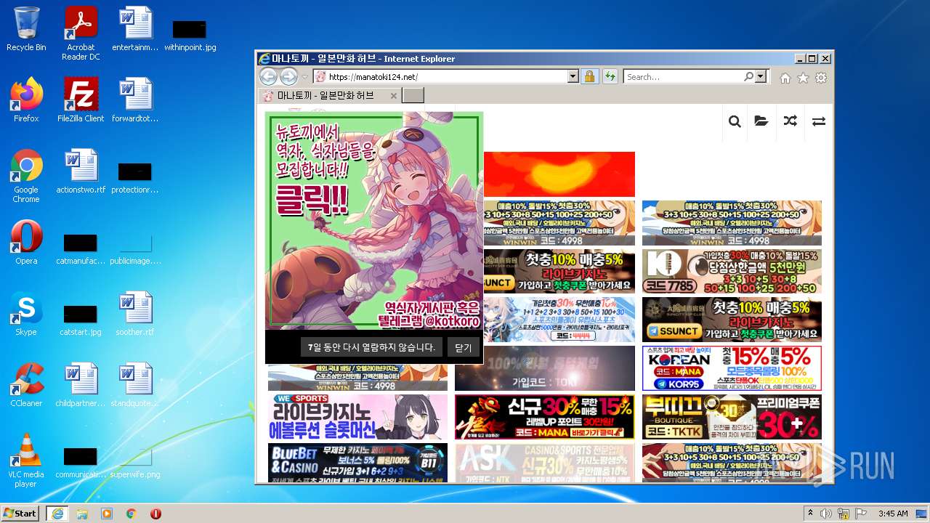Image resolution: width=930 pixels, height=523 pixels.
Task: Click the Internet Explorer back arrow
Action: pos(268,76)
